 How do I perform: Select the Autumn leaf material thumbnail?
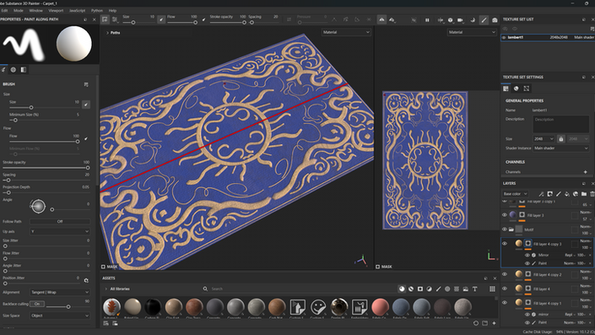(111, 306)
